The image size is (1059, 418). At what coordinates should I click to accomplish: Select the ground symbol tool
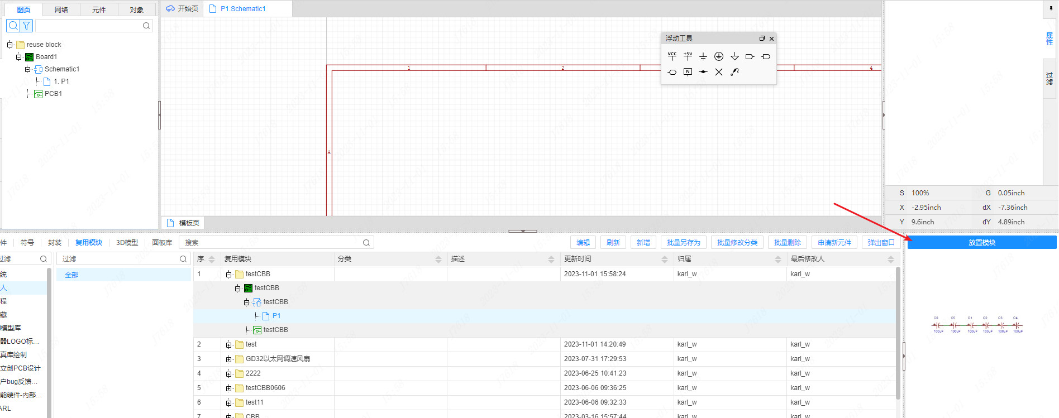[x=703, y=56]
